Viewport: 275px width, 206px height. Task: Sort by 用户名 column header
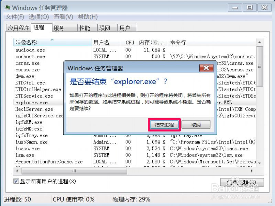tap(106, 42)
